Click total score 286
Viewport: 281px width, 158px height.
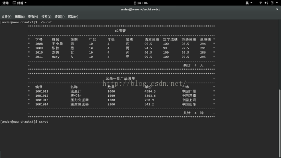point(203,53)
